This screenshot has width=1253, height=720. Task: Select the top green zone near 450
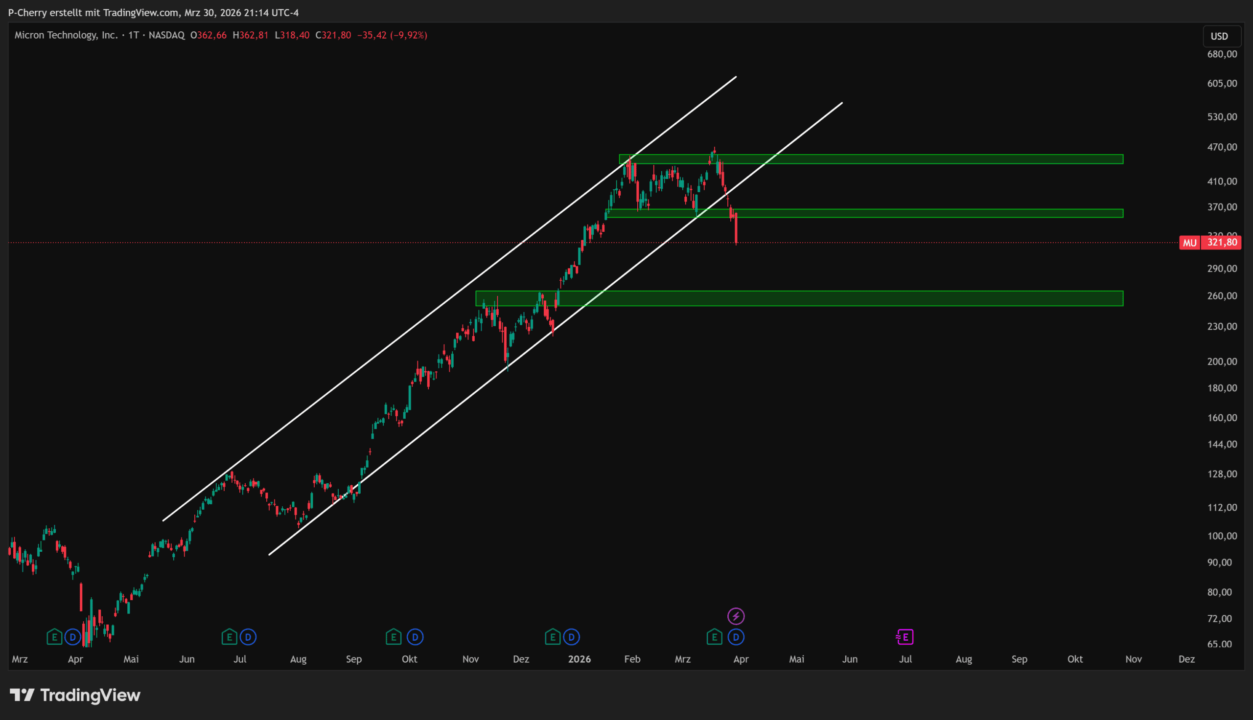(940, 159)
